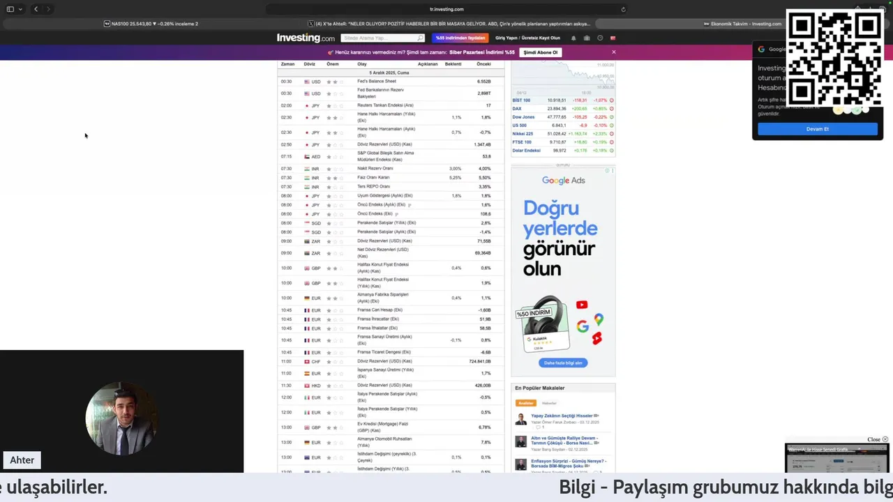
Task: Dismiss the Siber Pazartesi promo banner
Action: click(614, 52)
